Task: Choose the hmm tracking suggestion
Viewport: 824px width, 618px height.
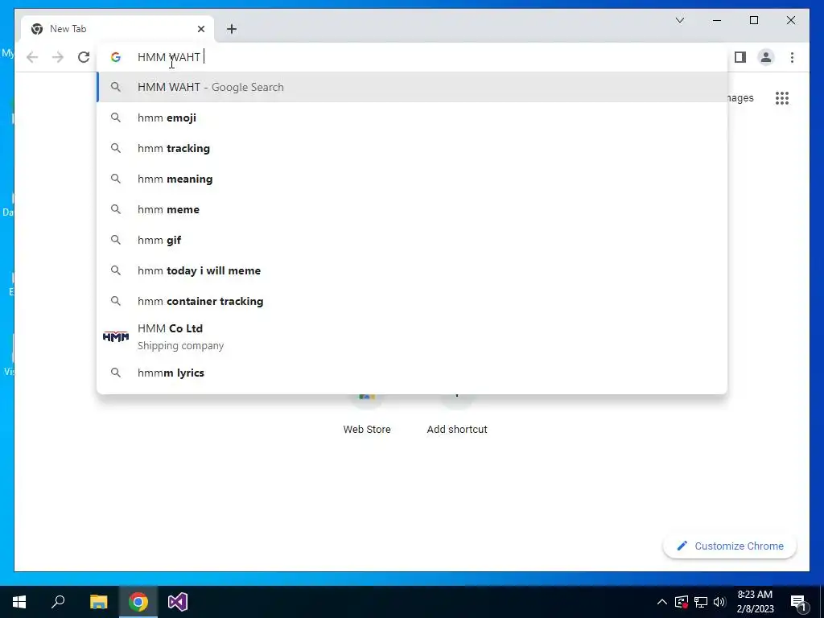Action: point(412,148)
